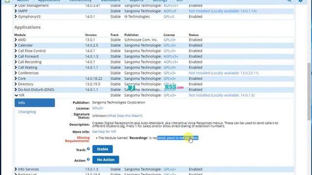
Task: Open the GPLv3 license link for iSymphonyV3
Action: 169,17
